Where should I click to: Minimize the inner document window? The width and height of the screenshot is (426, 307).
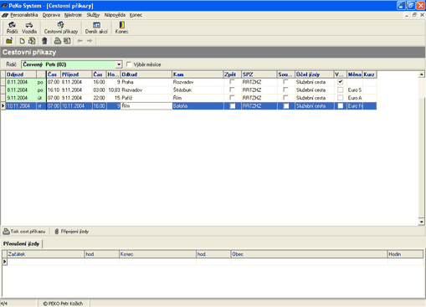click(x=407, y=15)
